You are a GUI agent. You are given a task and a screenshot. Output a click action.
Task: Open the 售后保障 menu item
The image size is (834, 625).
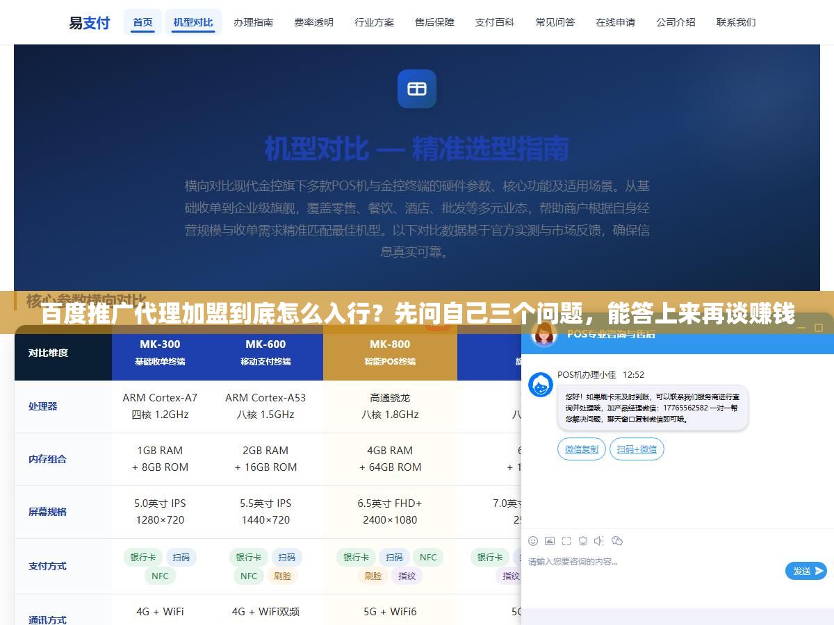pos(434,22)
